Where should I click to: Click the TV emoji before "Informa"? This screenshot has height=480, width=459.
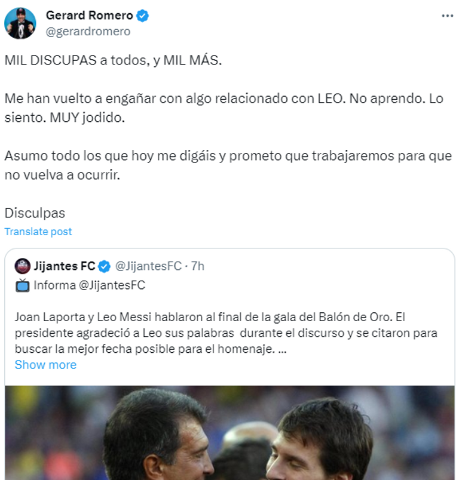[x=22, y=285]
